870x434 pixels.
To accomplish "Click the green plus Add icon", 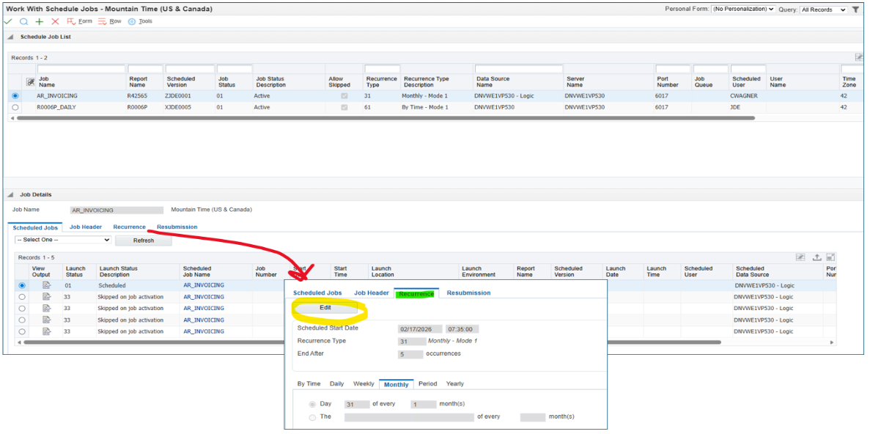I will pos(40,22).
